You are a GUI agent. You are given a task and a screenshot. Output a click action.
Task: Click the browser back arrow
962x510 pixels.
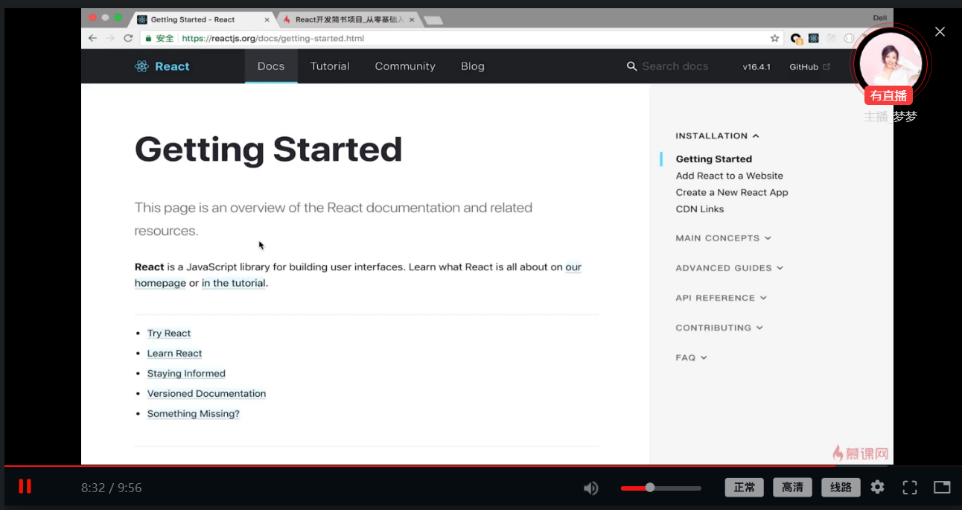(x=92, y=37)
